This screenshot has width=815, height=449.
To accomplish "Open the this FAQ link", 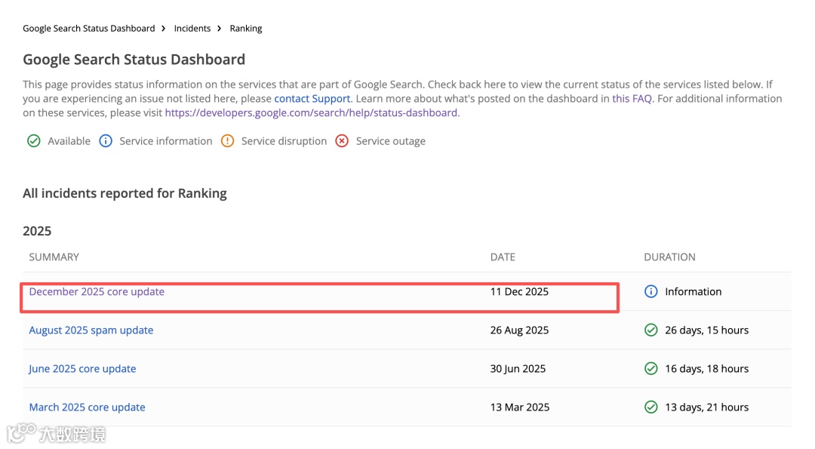I will [x=632, y=99].
